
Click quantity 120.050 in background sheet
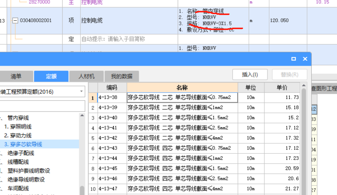tap(279, 21)
